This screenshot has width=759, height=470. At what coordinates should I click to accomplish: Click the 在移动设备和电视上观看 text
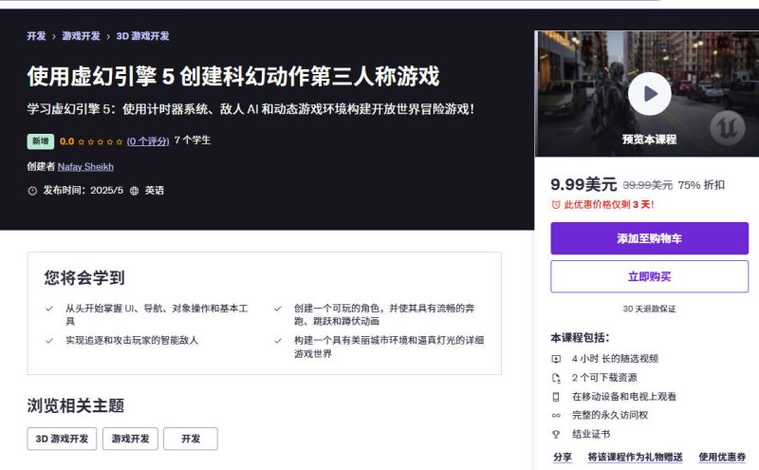[624, 396]
